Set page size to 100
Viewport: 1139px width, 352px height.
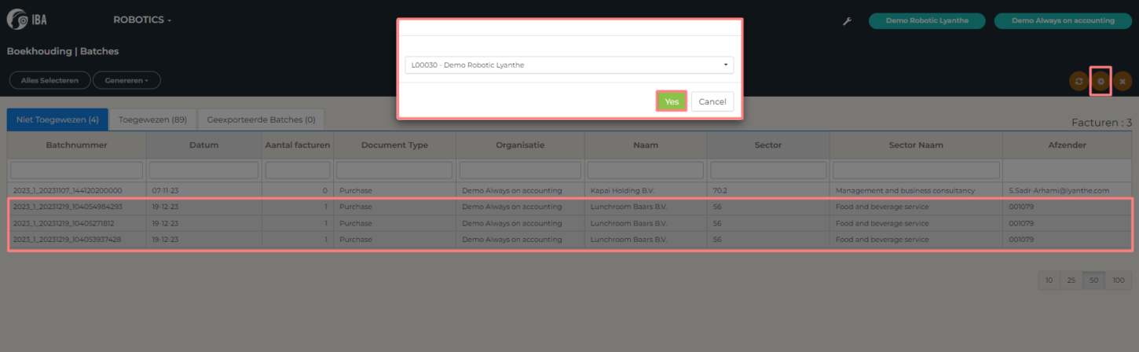(1119, 280)
